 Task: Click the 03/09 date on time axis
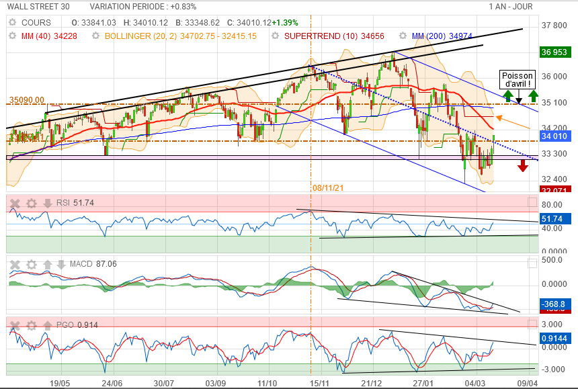[215, 383]
